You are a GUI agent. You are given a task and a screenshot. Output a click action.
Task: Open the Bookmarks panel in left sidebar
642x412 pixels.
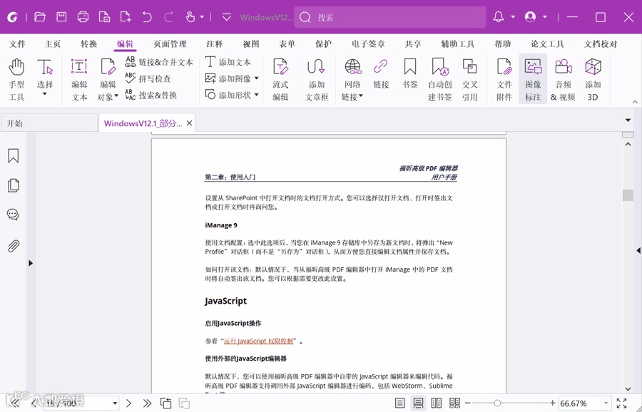(13, 155)
